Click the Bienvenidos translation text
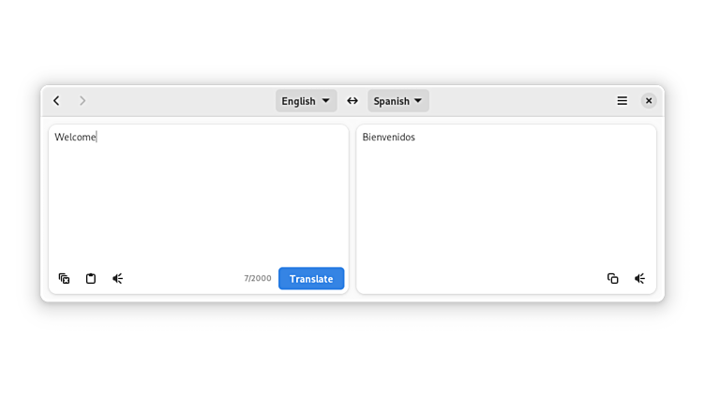The image size is (705, 396). tap(388, 138)
